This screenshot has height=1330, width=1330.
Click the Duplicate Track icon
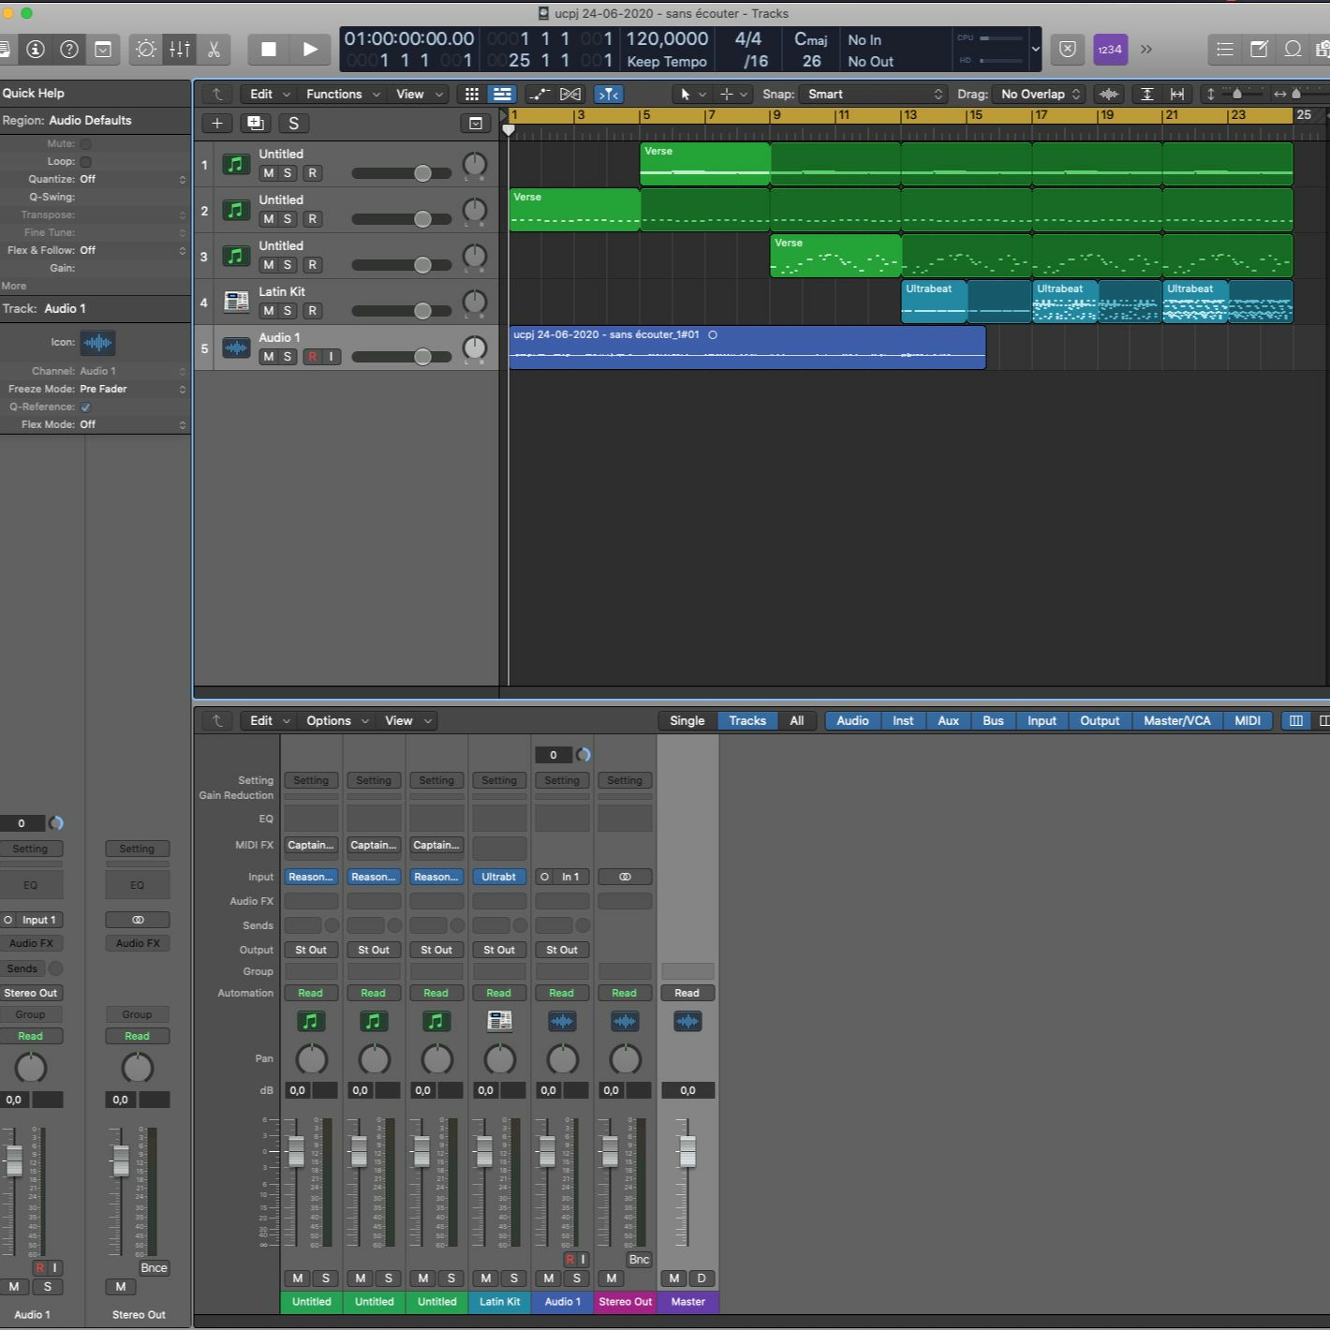pyautogui.click(x=255, y=123)
